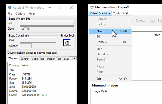Click the Image Path column header
Image resolution: width=162 pixels, height=104 pixels.
click(99, 91)
